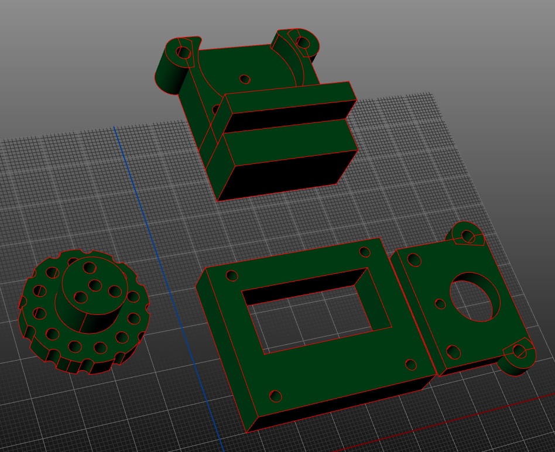The height and width of the screenshot is (452, 555).
Task: Click the large circular bore in the plate
Action: click(x=472, y=298)
